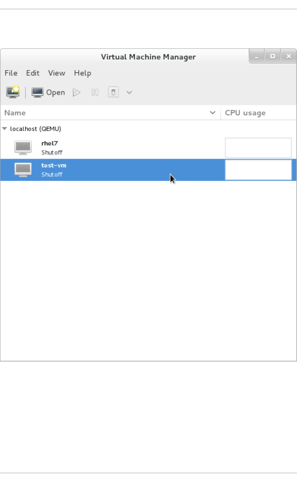Viewport: 297px width, 482px height.
Task: Click the Shut down power icon
Action: 113,92
